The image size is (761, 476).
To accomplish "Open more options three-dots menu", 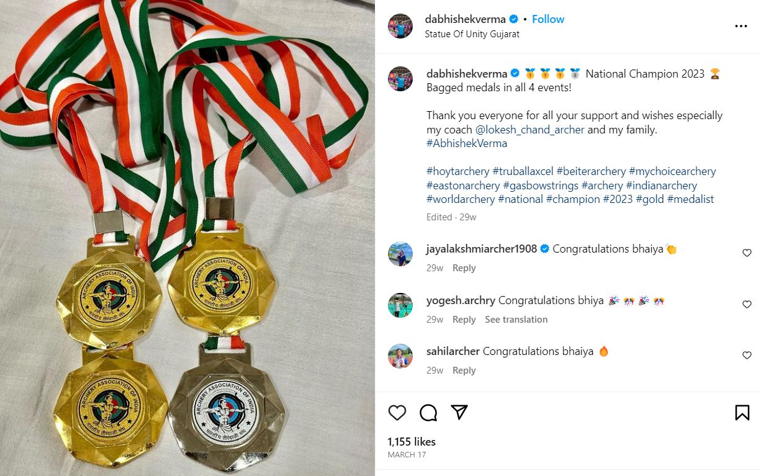I will click(741, 26).
